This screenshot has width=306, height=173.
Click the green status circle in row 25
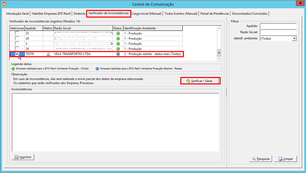[x=118, y=33]
